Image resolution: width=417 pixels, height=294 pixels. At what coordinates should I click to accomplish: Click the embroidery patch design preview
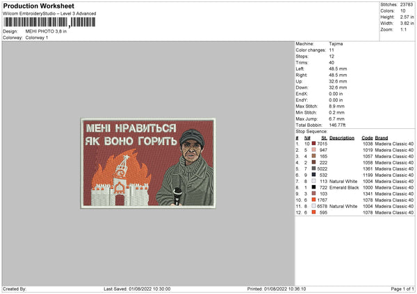click(x=148, y=163)
